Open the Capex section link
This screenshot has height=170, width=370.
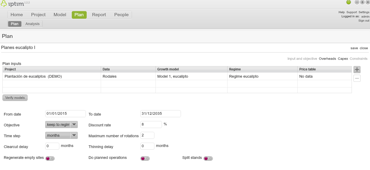(x=343, y=59)
